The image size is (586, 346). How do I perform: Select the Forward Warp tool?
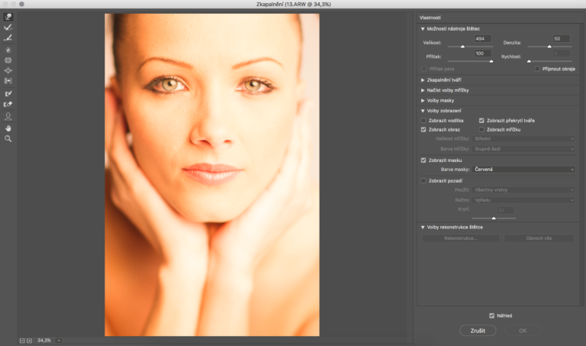(8, 17)
